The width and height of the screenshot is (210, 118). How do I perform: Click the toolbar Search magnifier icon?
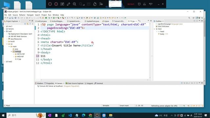(x=189, y=18)
